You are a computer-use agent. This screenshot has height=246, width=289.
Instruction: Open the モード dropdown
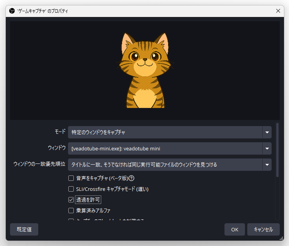click(x=267, y=132)
